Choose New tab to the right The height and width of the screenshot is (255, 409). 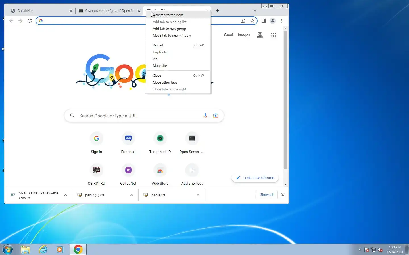click(x=178, y=15)
